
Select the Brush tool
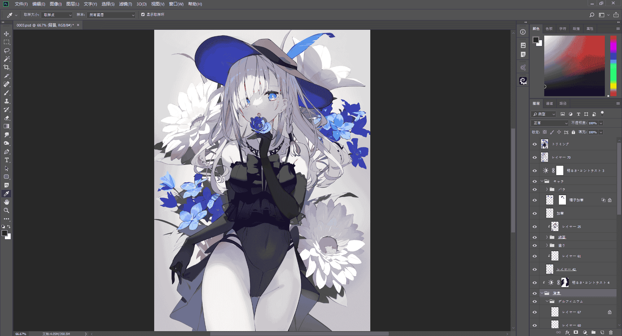tap(6, 93)
